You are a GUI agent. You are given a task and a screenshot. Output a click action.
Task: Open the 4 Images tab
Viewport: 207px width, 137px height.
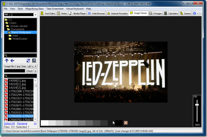(x=156, y=13)
